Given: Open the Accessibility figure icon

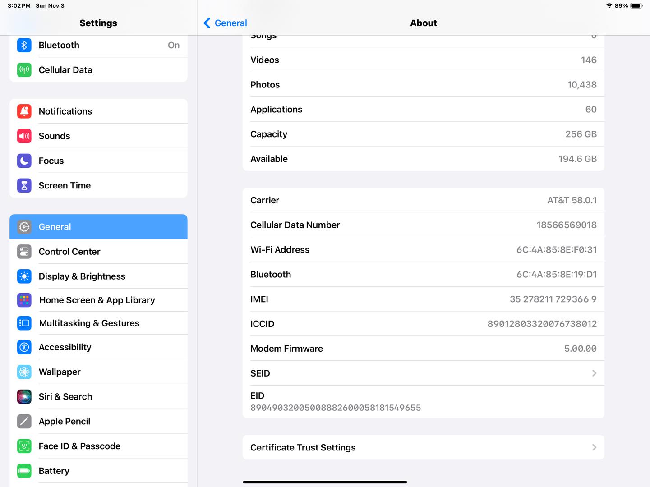Looking at the screenshot, I should [x=24, y=347].
